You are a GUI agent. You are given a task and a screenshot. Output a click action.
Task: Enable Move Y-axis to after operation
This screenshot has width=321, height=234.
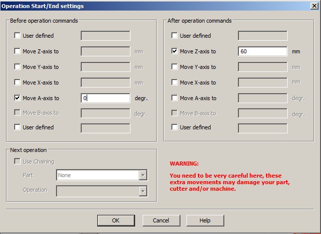pyautogui.click(x=175, y=67)
